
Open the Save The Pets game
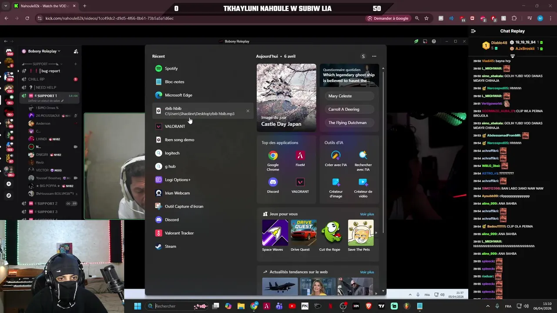(360, 236)
